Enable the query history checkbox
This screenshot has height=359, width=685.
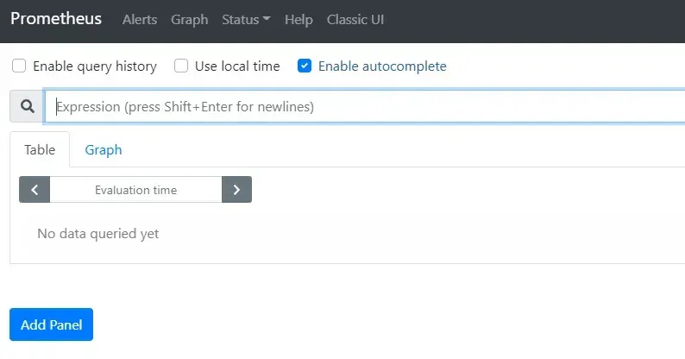[19, 66]
